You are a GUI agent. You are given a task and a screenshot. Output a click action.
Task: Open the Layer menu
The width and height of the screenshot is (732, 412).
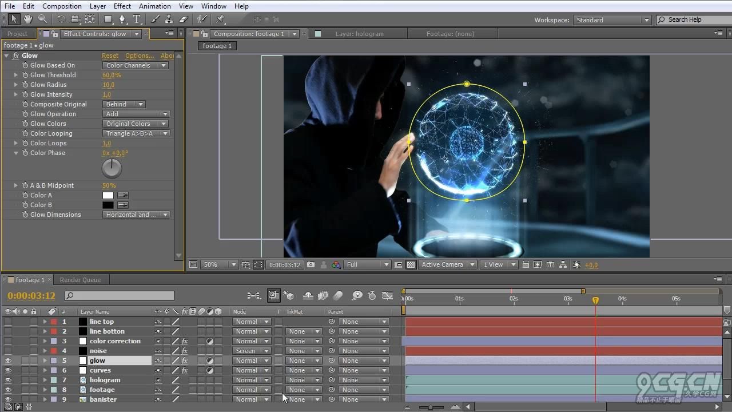click(98, 6)
